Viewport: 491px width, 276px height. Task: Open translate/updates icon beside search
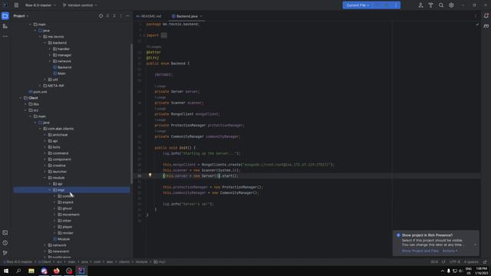pos(431,5)
